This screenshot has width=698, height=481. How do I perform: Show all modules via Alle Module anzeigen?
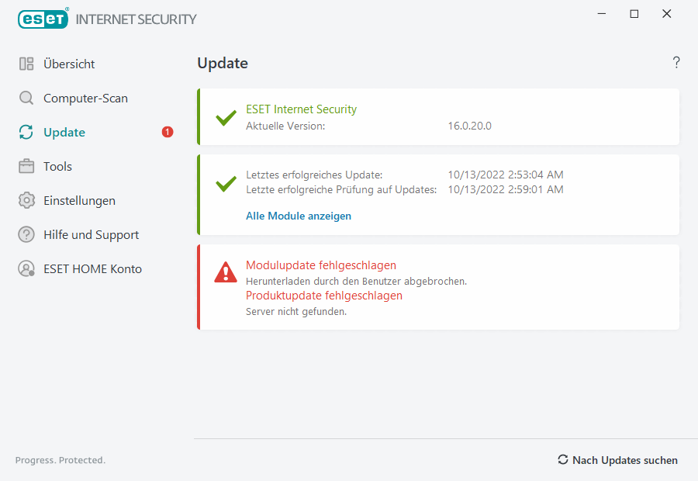click(x=299, y=216)
